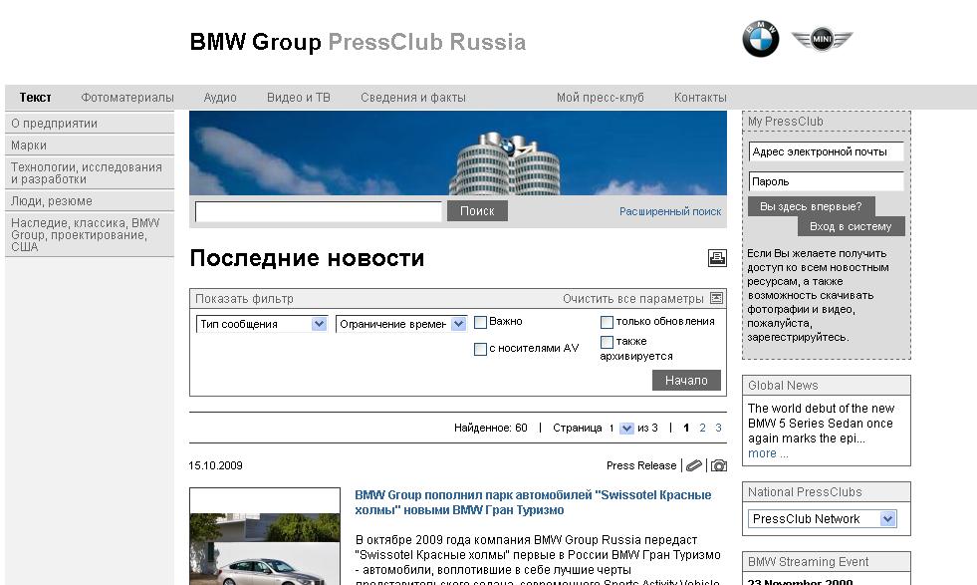Screen dimensions: 977x585
Task: Open the Тип сообщения dropdown
Action: click(262, 324)
